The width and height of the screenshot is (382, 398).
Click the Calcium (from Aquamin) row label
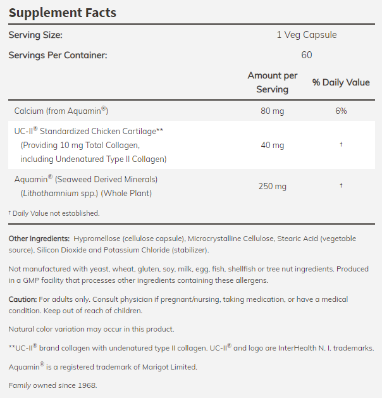pyautogui.click(x=61, y=111)
